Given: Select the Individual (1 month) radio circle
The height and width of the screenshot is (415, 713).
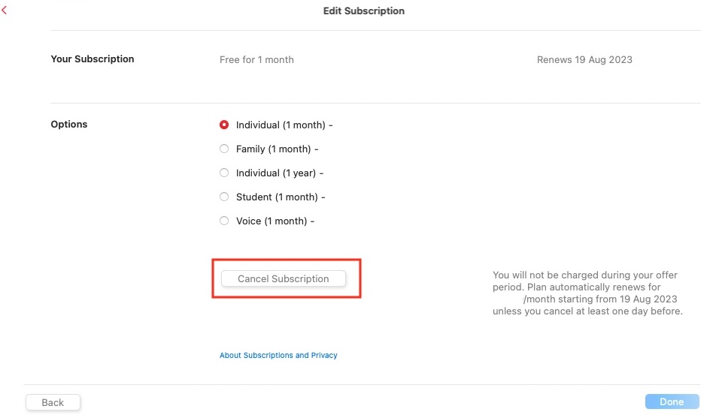Looking at the screenshot, I should point(224,125).
